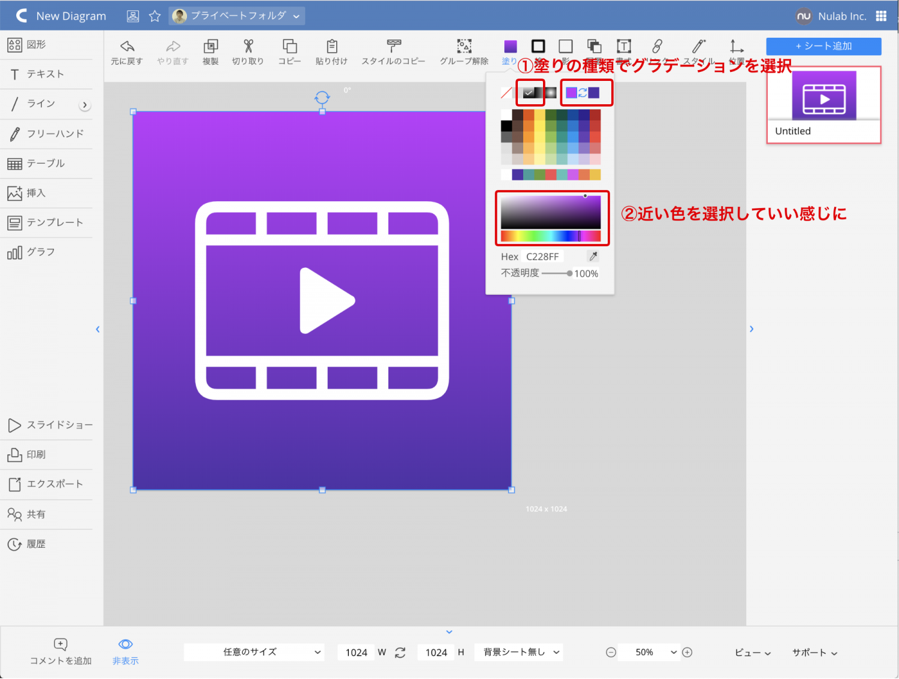Expand the 背景シート無し dropdown

pyautogui.click(x=519, y=652)
